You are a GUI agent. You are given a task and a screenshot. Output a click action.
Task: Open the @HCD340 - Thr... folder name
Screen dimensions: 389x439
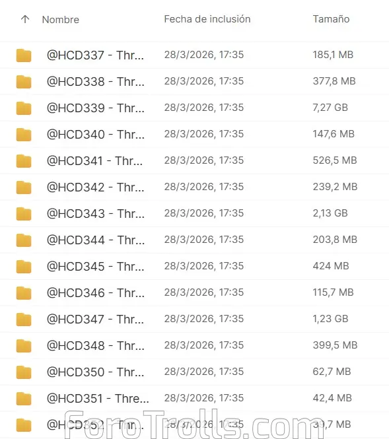pyautogui.click(x=96, y=135)
